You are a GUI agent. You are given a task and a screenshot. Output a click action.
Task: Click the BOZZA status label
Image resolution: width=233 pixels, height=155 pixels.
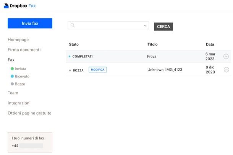[x=78, y=70]
